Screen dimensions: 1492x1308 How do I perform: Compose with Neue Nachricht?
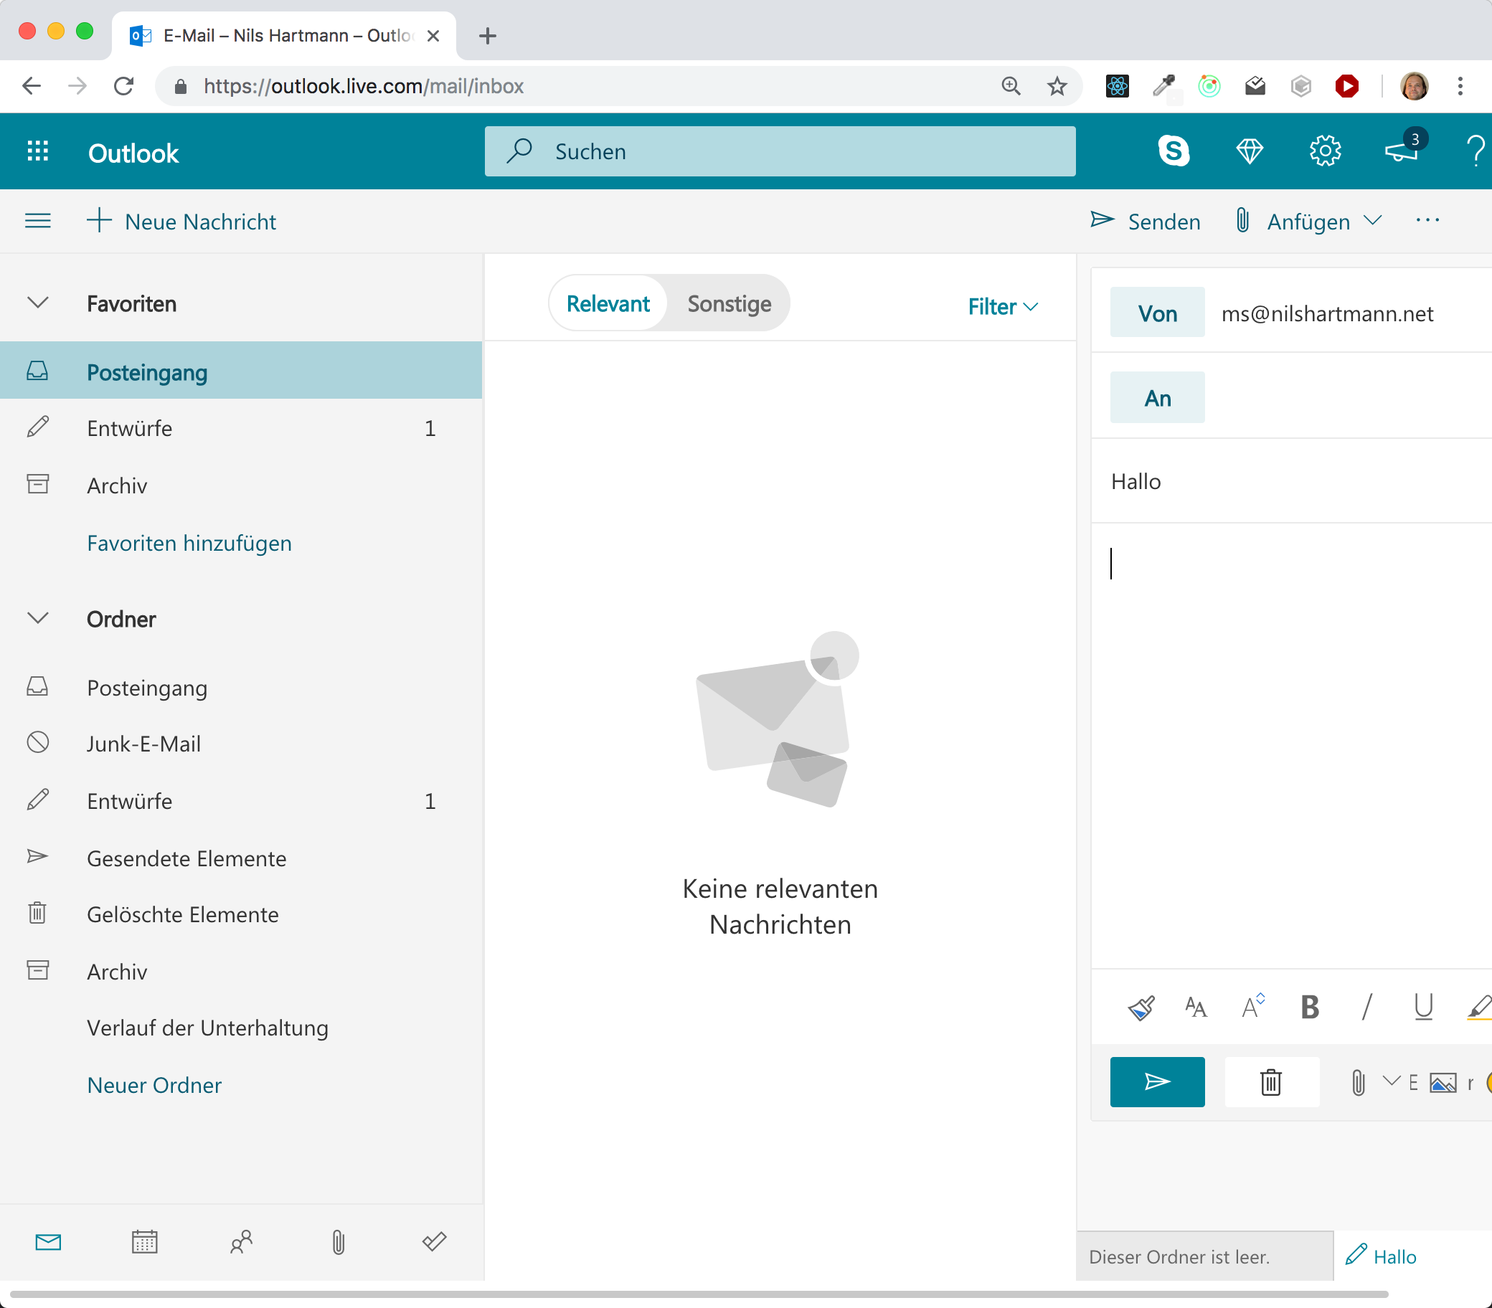(181, 221)
